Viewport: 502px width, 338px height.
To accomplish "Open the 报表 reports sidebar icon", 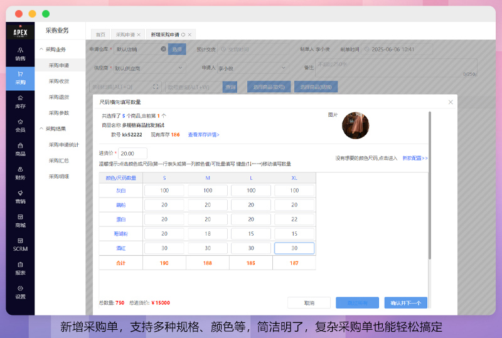I will click(20, 268).
